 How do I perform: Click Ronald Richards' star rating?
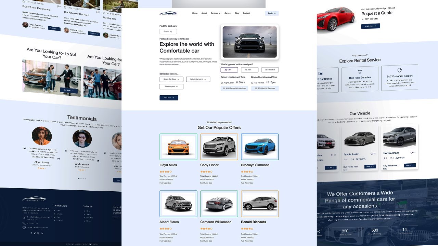[247, 229]
